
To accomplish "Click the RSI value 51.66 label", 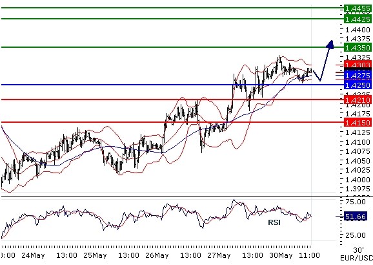I will [356, 217].
